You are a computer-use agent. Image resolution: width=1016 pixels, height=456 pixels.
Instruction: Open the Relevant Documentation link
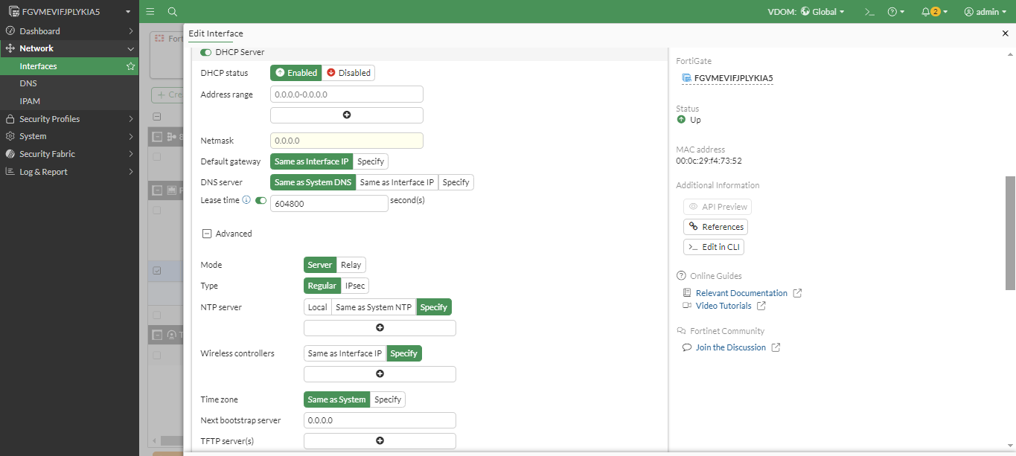tap(741, 293)
